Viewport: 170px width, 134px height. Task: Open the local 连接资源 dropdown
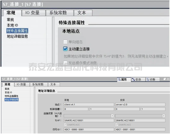[x=112, y=116]
